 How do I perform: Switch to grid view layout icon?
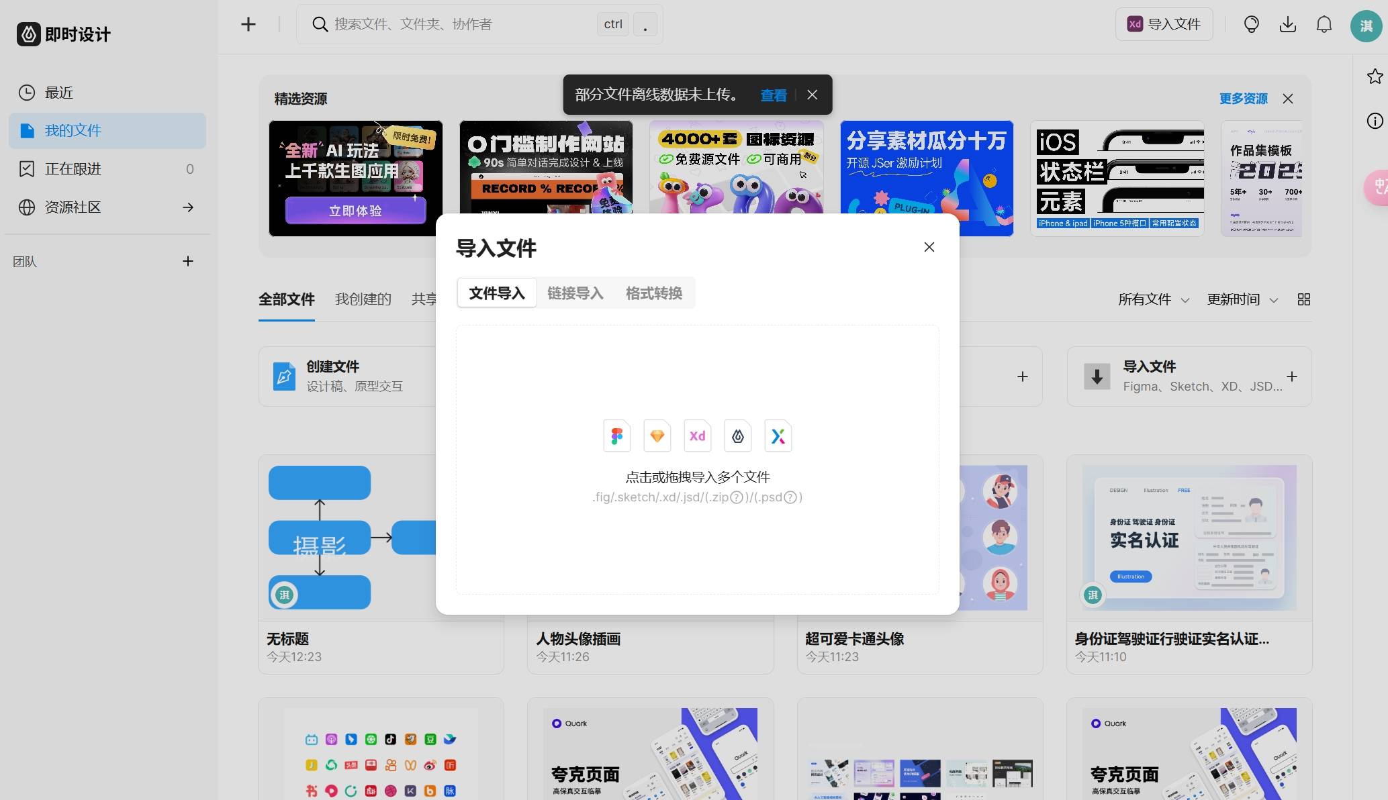pyautogui.click(x=1303, y=299)
